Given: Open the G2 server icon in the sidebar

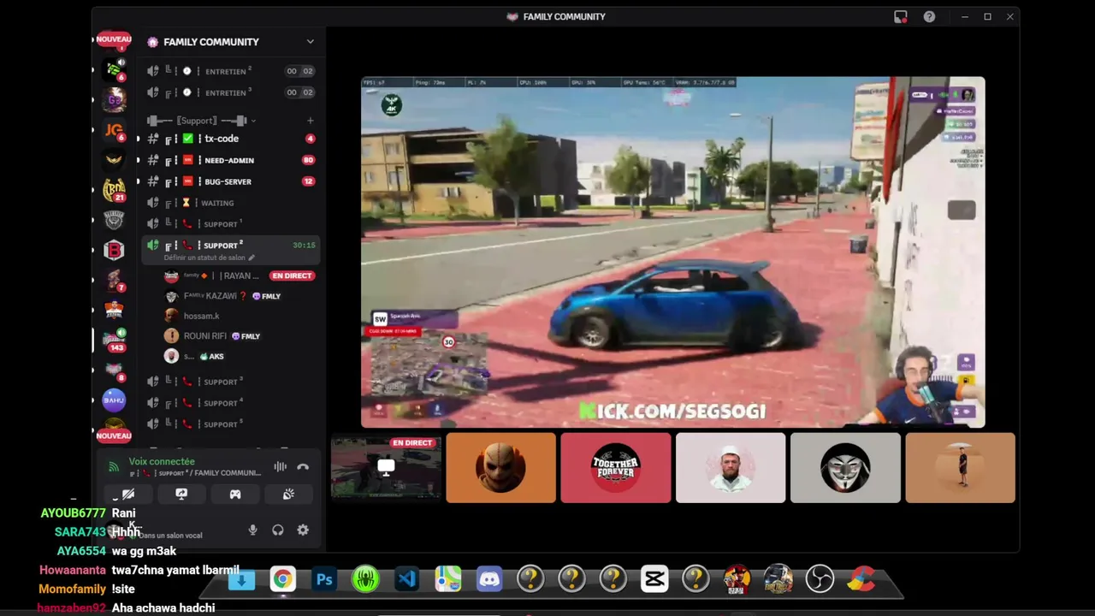Looking at the screenshot, I should click(x=114, y=99).
